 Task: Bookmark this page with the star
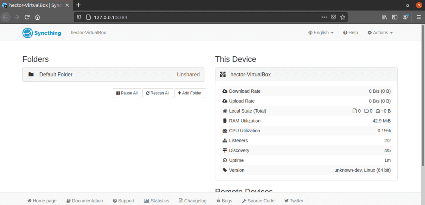pos(343,18)
